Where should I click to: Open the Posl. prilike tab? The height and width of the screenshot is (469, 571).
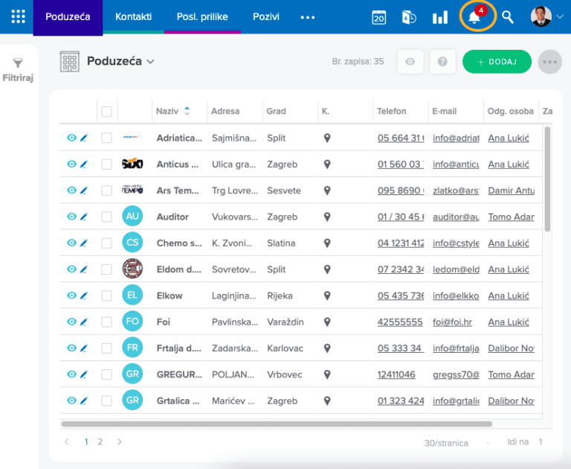[x=202, y=17]
